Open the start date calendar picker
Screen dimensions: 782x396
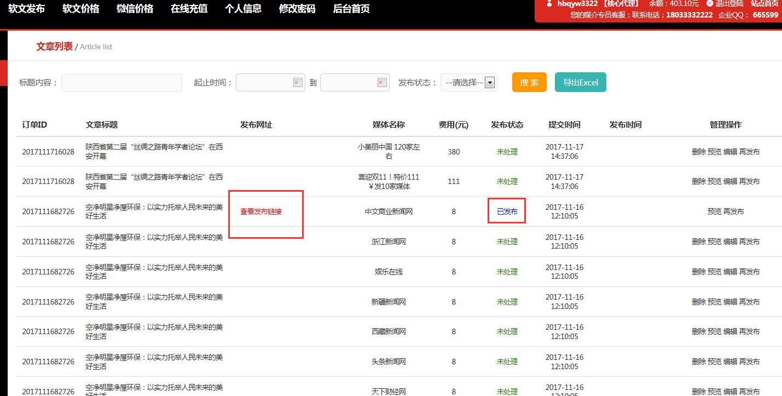click(298, 82)
